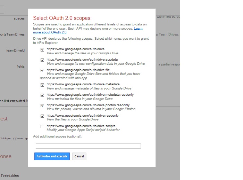Uncheck the auth/drive scope checkbox
The width and height of the screenshot is (243, 180).
click(x=42, y=50)
